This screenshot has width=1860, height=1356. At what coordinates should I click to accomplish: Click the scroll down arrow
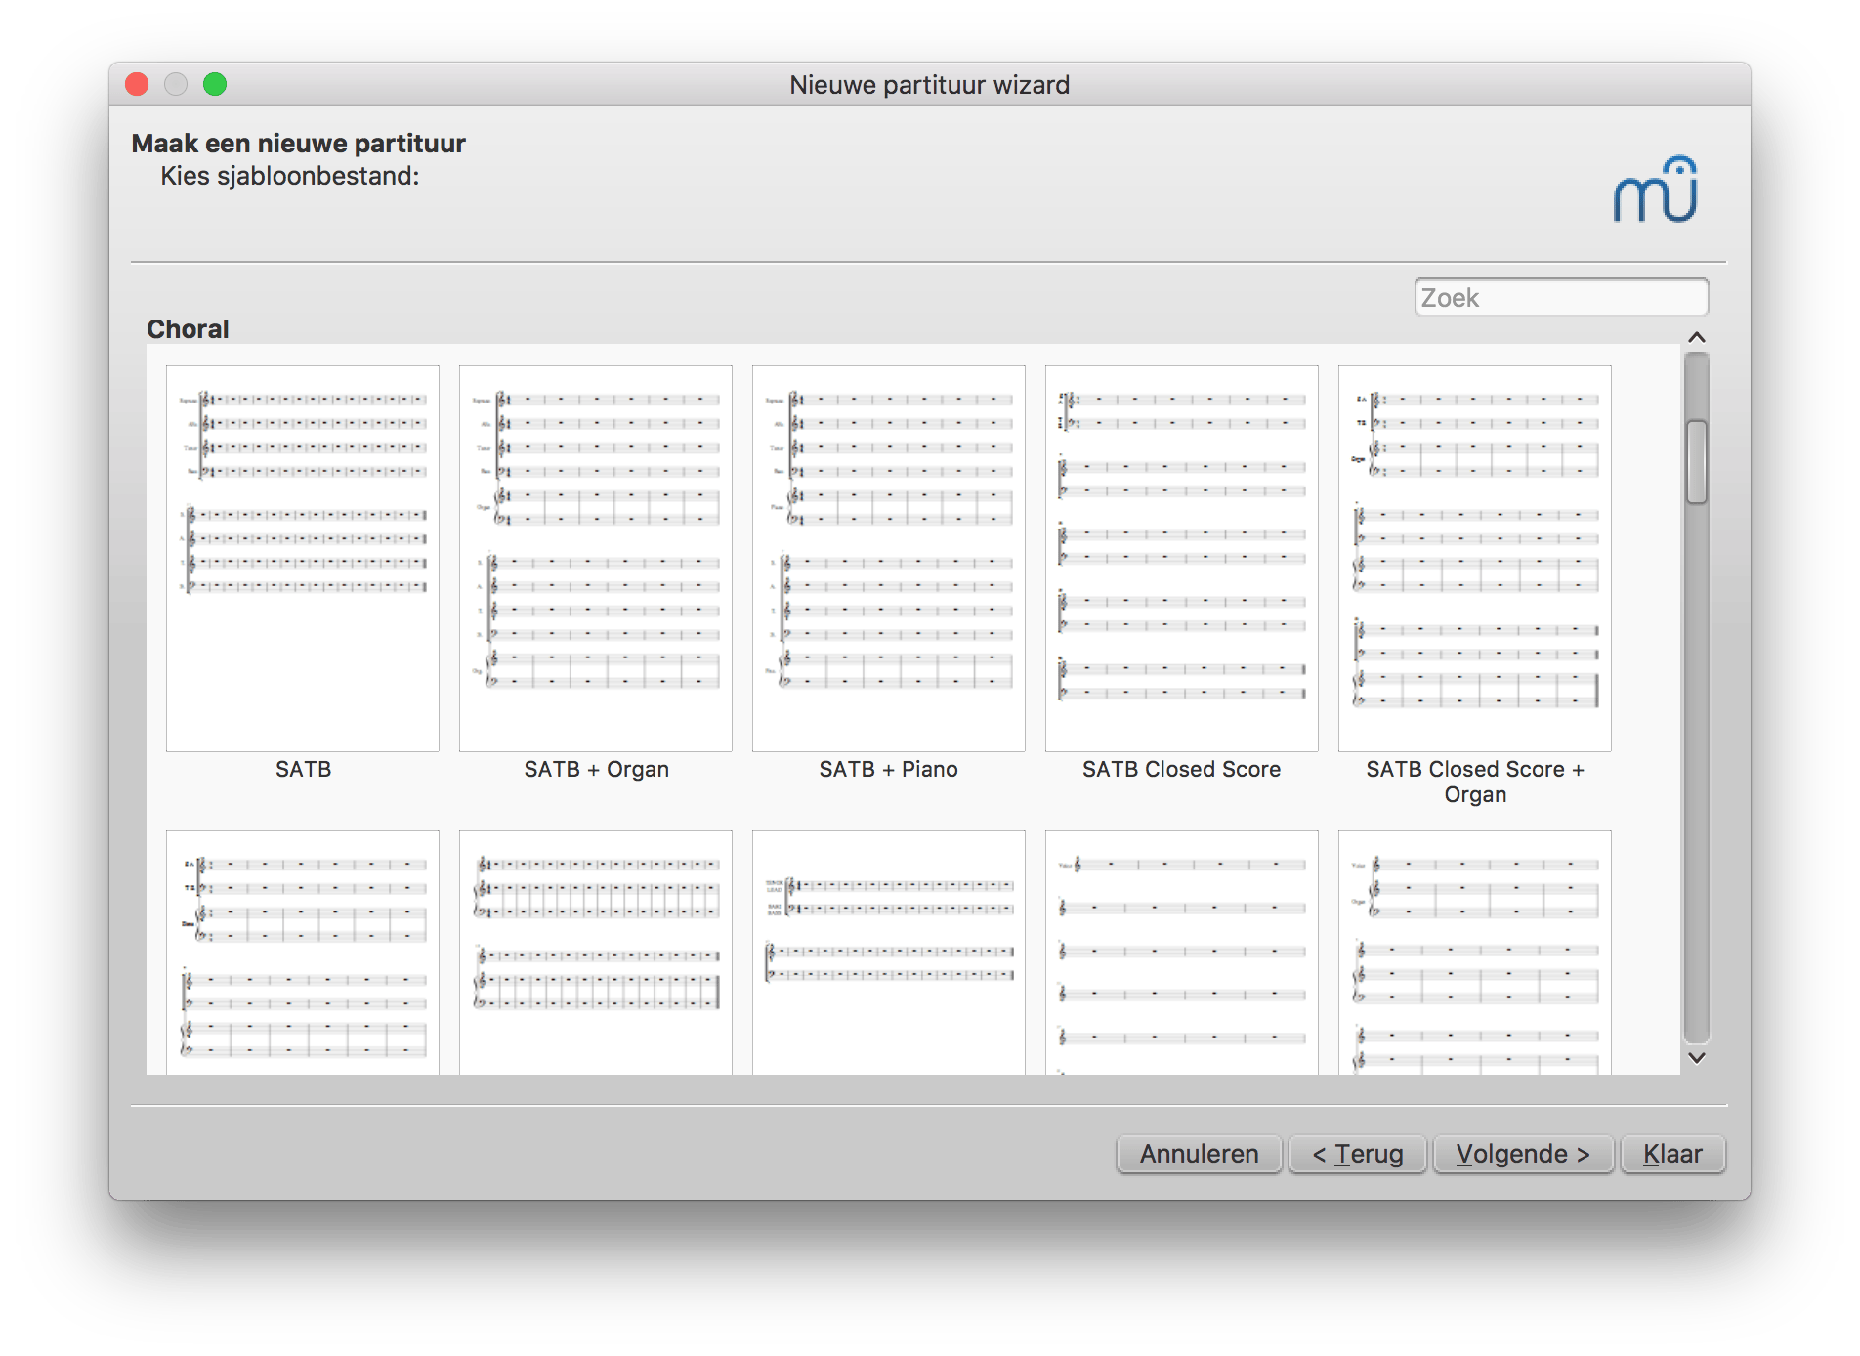coord(1697,1057)
